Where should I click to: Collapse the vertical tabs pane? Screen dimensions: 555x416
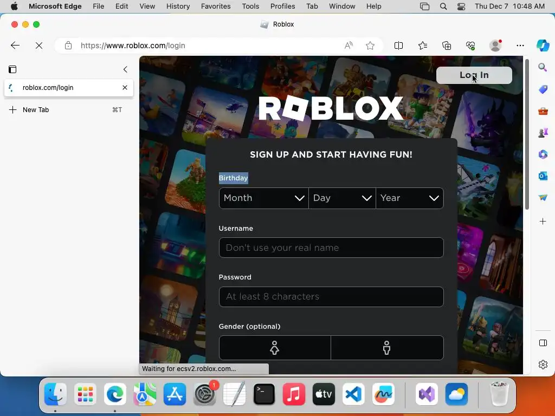tap(125, 69)
